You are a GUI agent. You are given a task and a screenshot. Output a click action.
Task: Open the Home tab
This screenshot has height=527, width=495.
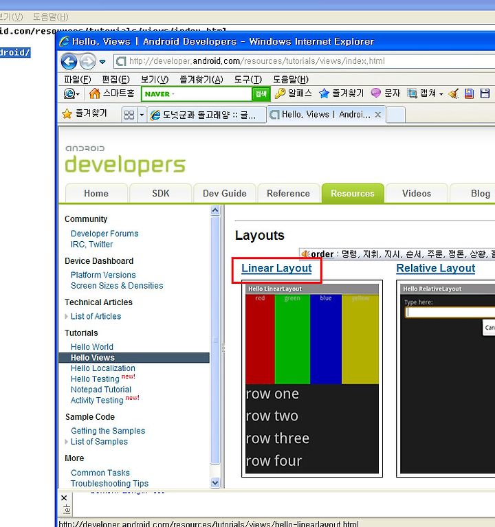pos(96,193)
